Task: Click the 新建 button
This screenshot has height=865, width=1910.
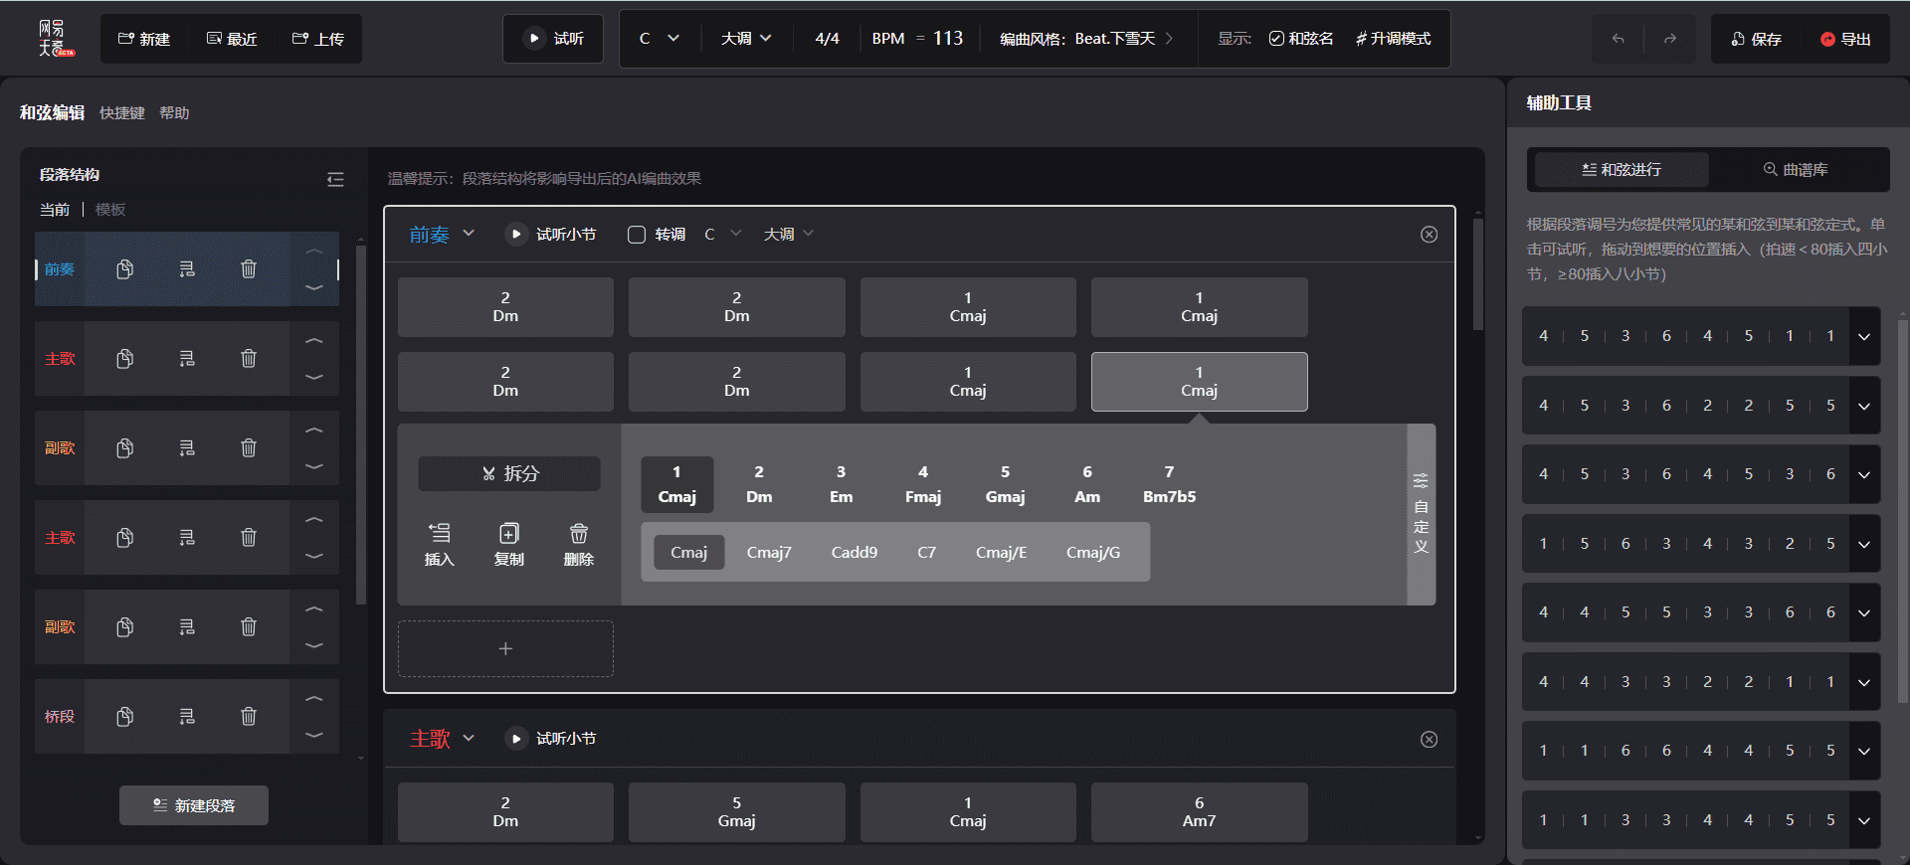Action: click(144, 39)
